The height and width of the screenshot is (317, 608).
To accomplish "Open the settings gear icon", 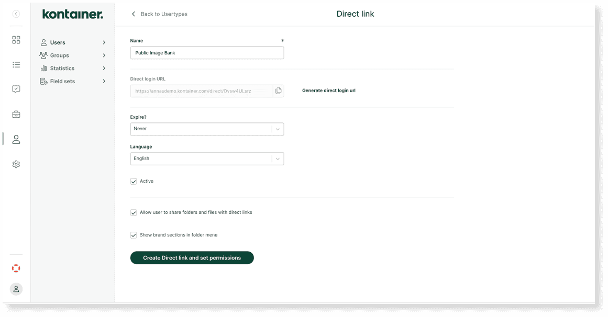I will point(16,164).
